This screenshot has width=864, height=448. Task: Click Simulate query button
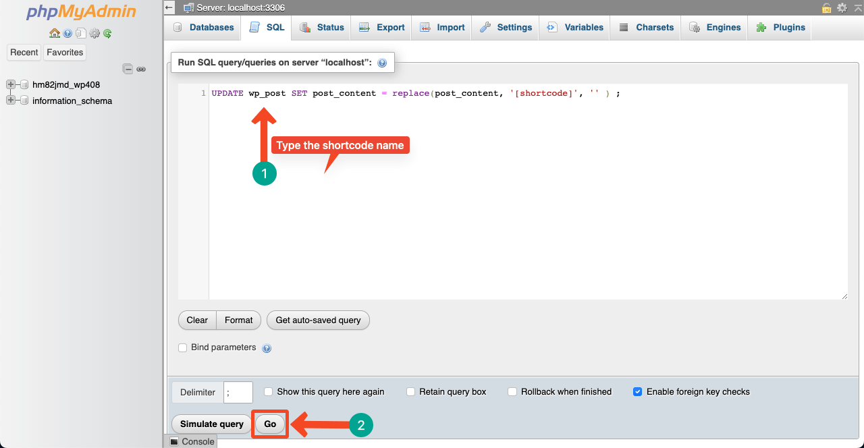tap(212, 424)
